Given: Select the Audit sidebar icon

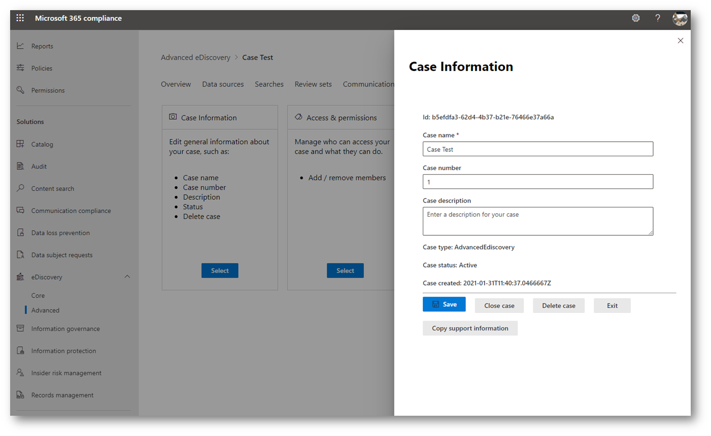Looking at the screenshot, I should [x=20, y=166].
